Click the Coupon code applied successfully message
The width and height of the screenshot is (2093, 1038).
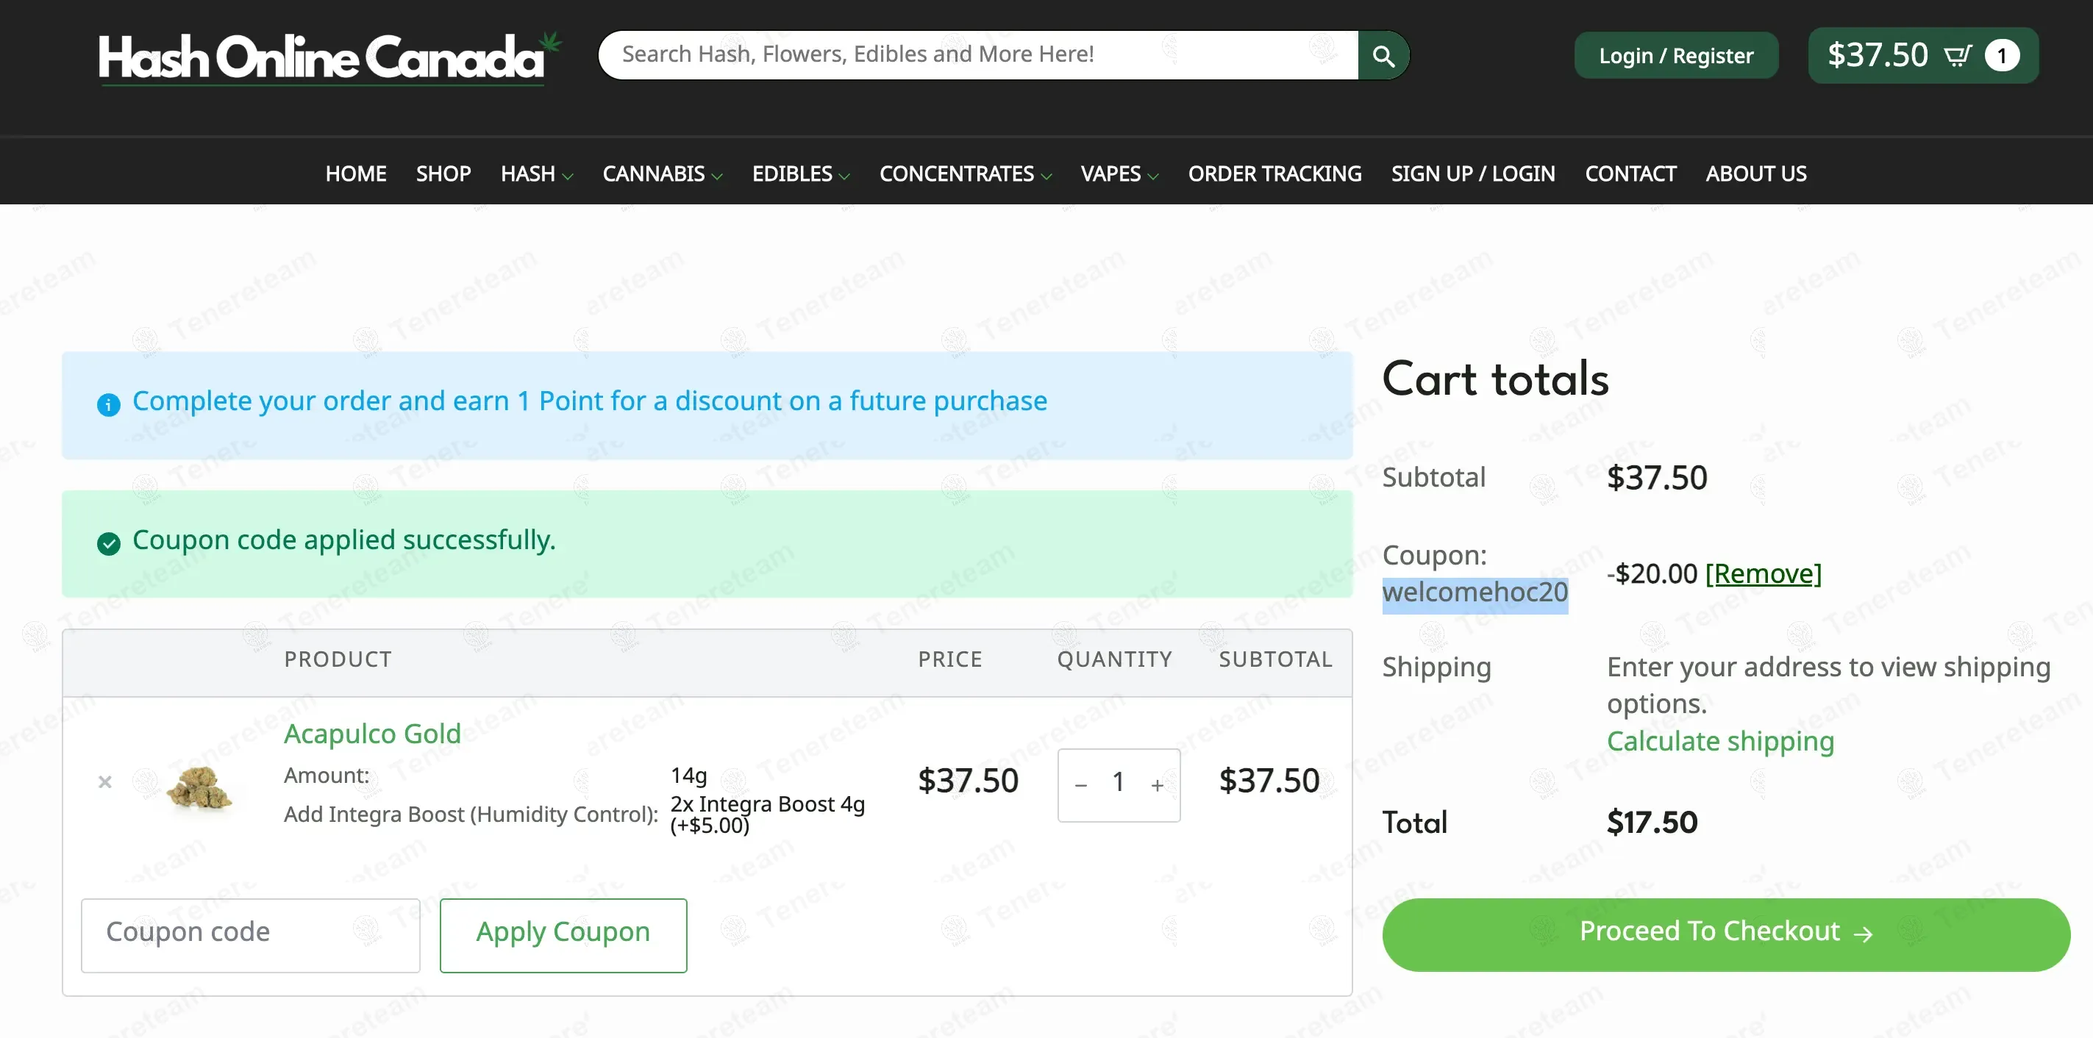coord(343,540)
